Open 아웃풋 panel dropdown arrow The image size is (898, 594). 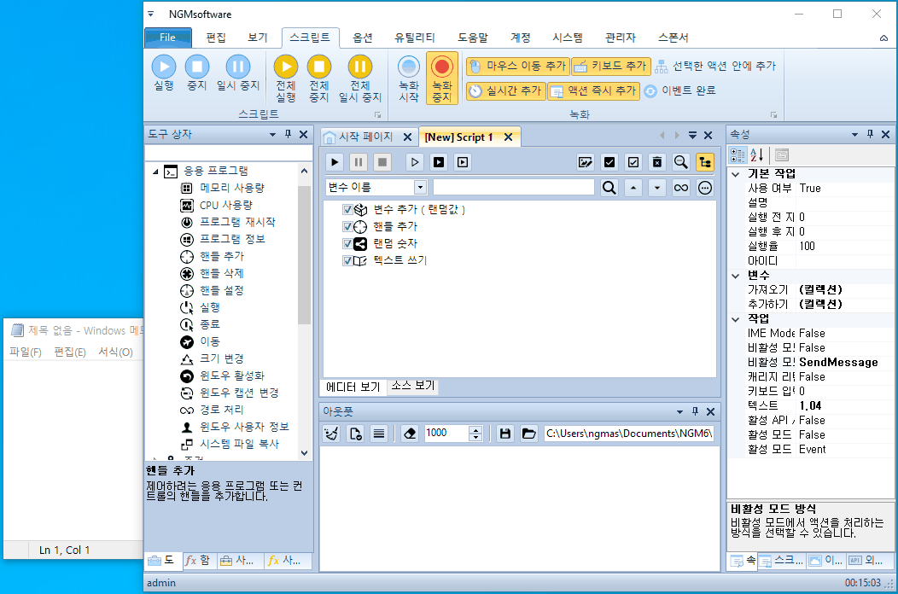(x=679, y=412)
